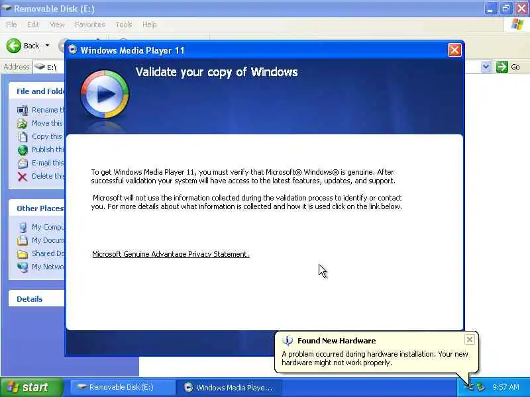Click the Delete this file link text
The image size is (530, 397).
tap(48, 176)
